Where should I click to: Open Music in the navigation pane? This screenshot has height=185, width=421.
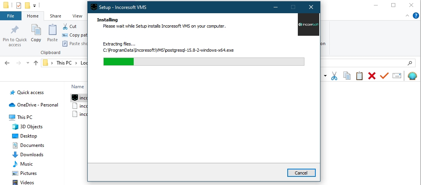tap(23, 164)
